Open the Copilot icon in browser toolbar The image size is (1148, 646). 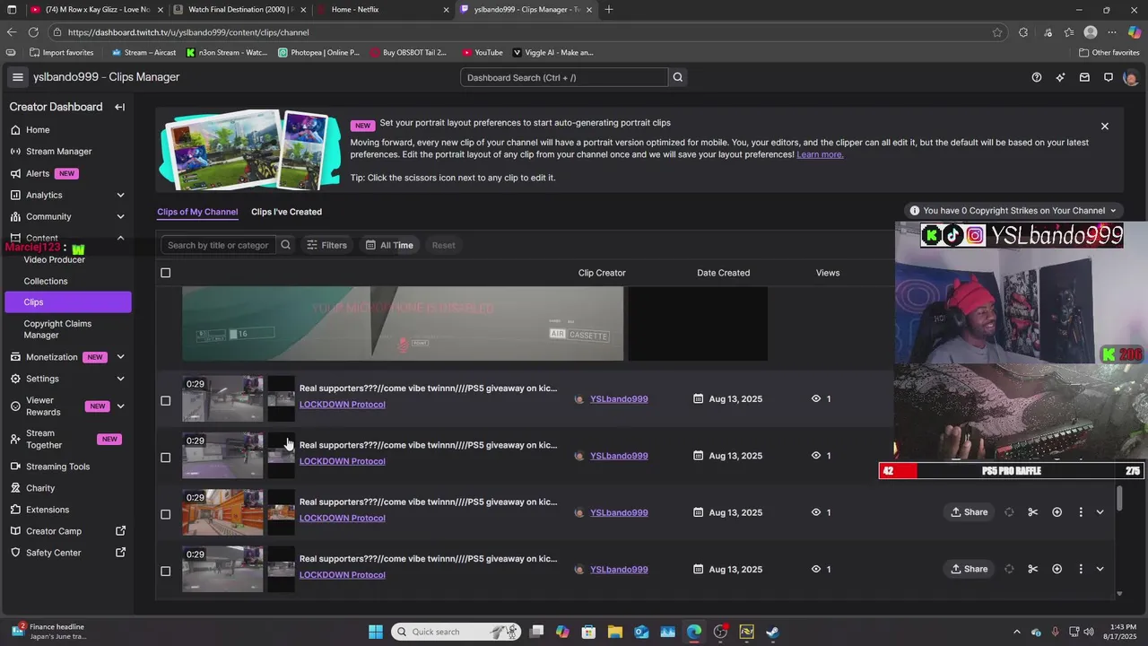tap(1135, 32)
